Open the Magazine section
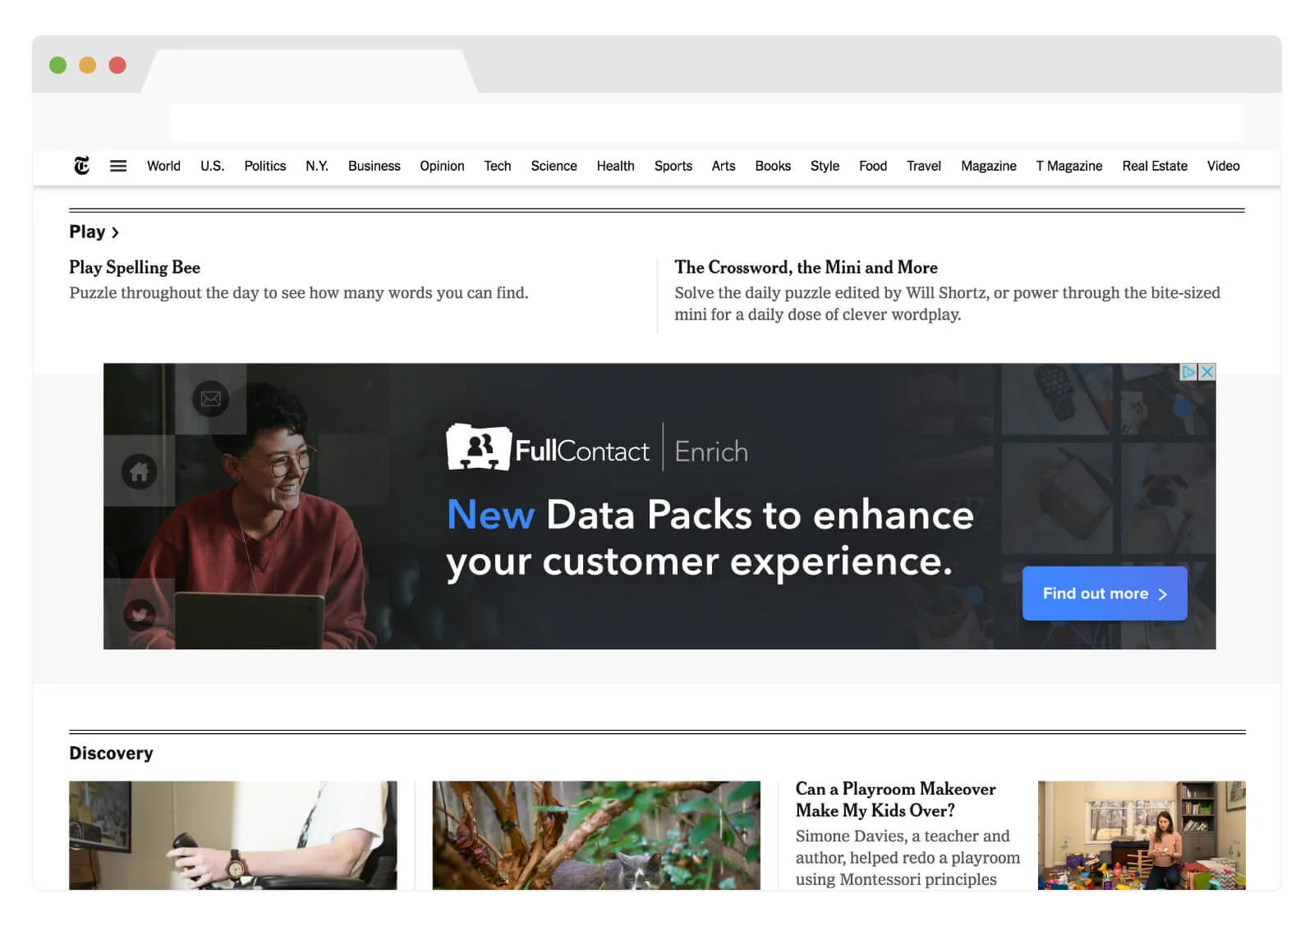The image size is (1314, 926). tap(989, 166)
